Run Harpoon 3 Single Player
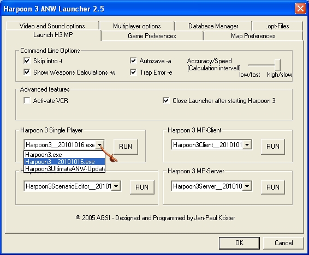Screen dimensions: 309x255 click(x=126, y=147)
